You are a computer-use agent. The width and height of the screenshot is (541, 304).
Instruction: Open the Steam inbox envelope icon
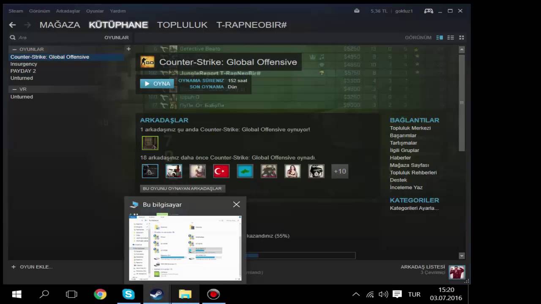pyautogui.click(x=357, y=11)
